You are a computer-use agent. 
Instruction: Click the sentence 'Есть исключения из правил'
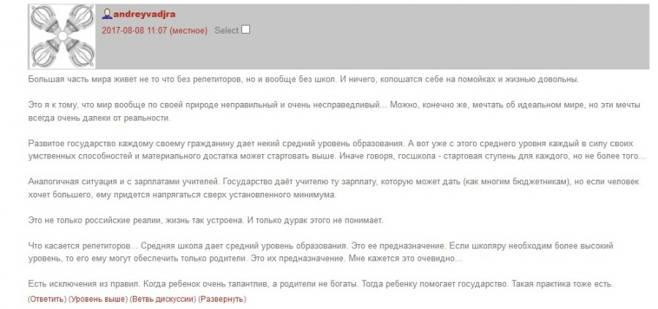[x=83, y=284]
